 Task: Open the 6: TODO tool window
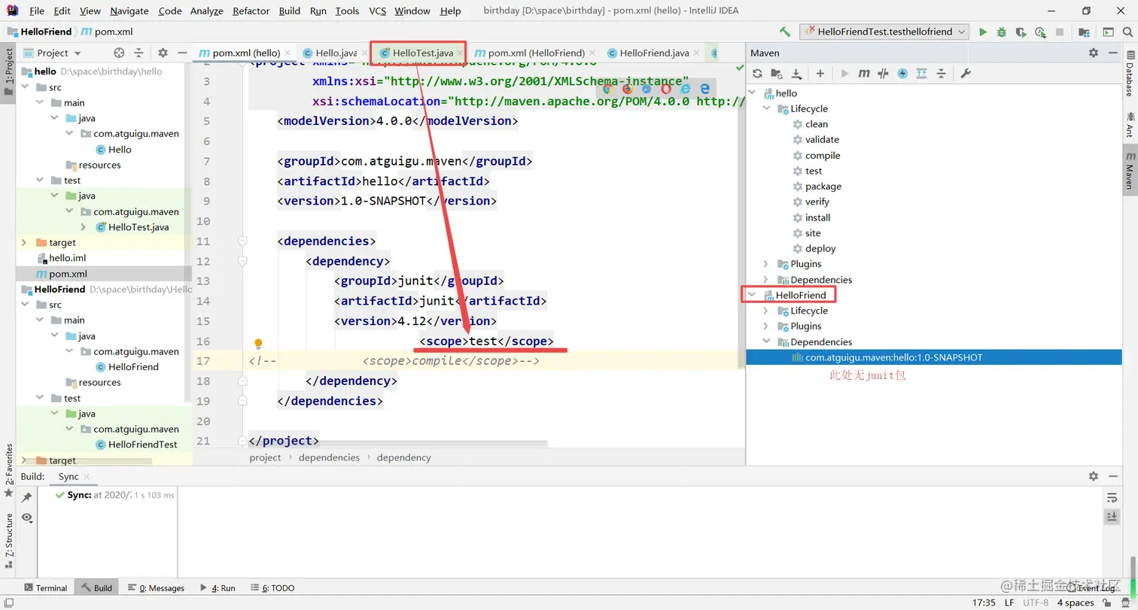pyautogui.click(x=271, y=588)
